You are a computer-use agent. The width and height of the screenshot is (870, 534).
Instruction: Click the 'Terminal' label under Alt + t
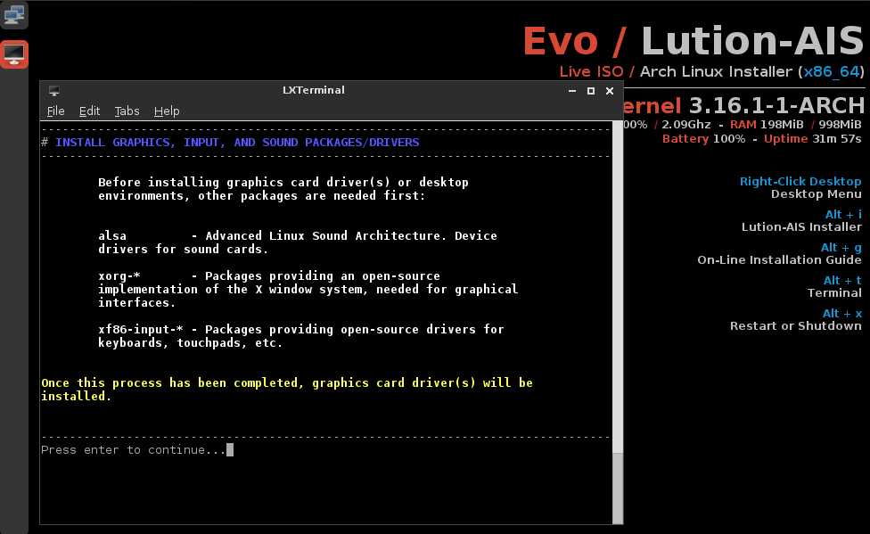coord(834,293)
